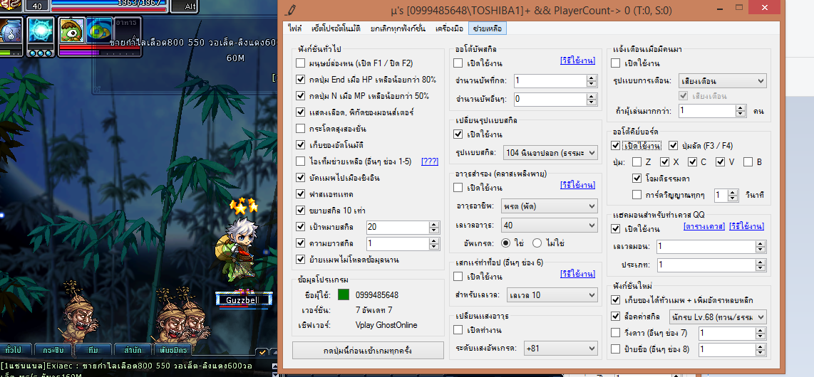This screenshot has width=814, height=377.
Task: Click the version text "7 อัพเดท 7"
Action: [374, 311]
